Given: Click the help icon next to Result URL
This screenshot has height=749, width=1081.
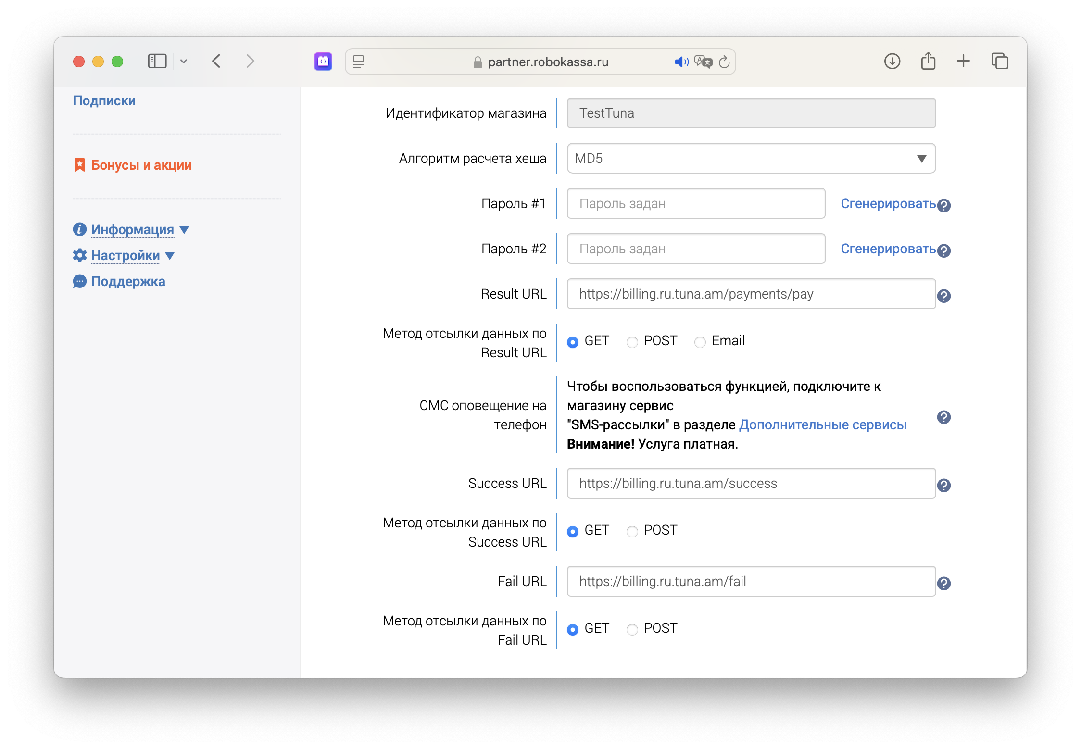Looking at the screenshot, I should [943, 296].
